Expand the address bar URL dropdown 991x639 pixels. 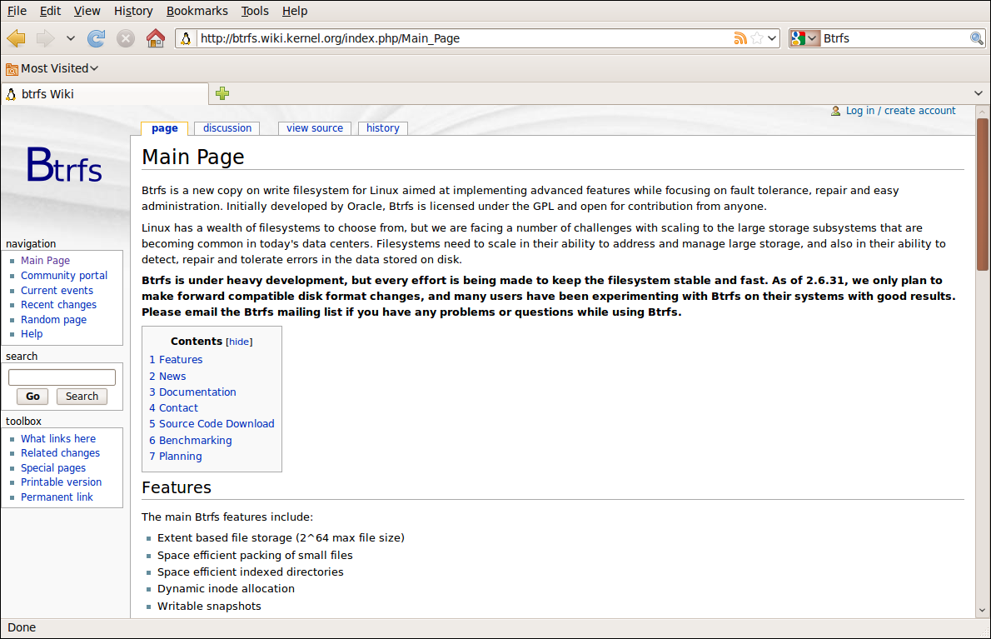[x=772, y=38]
